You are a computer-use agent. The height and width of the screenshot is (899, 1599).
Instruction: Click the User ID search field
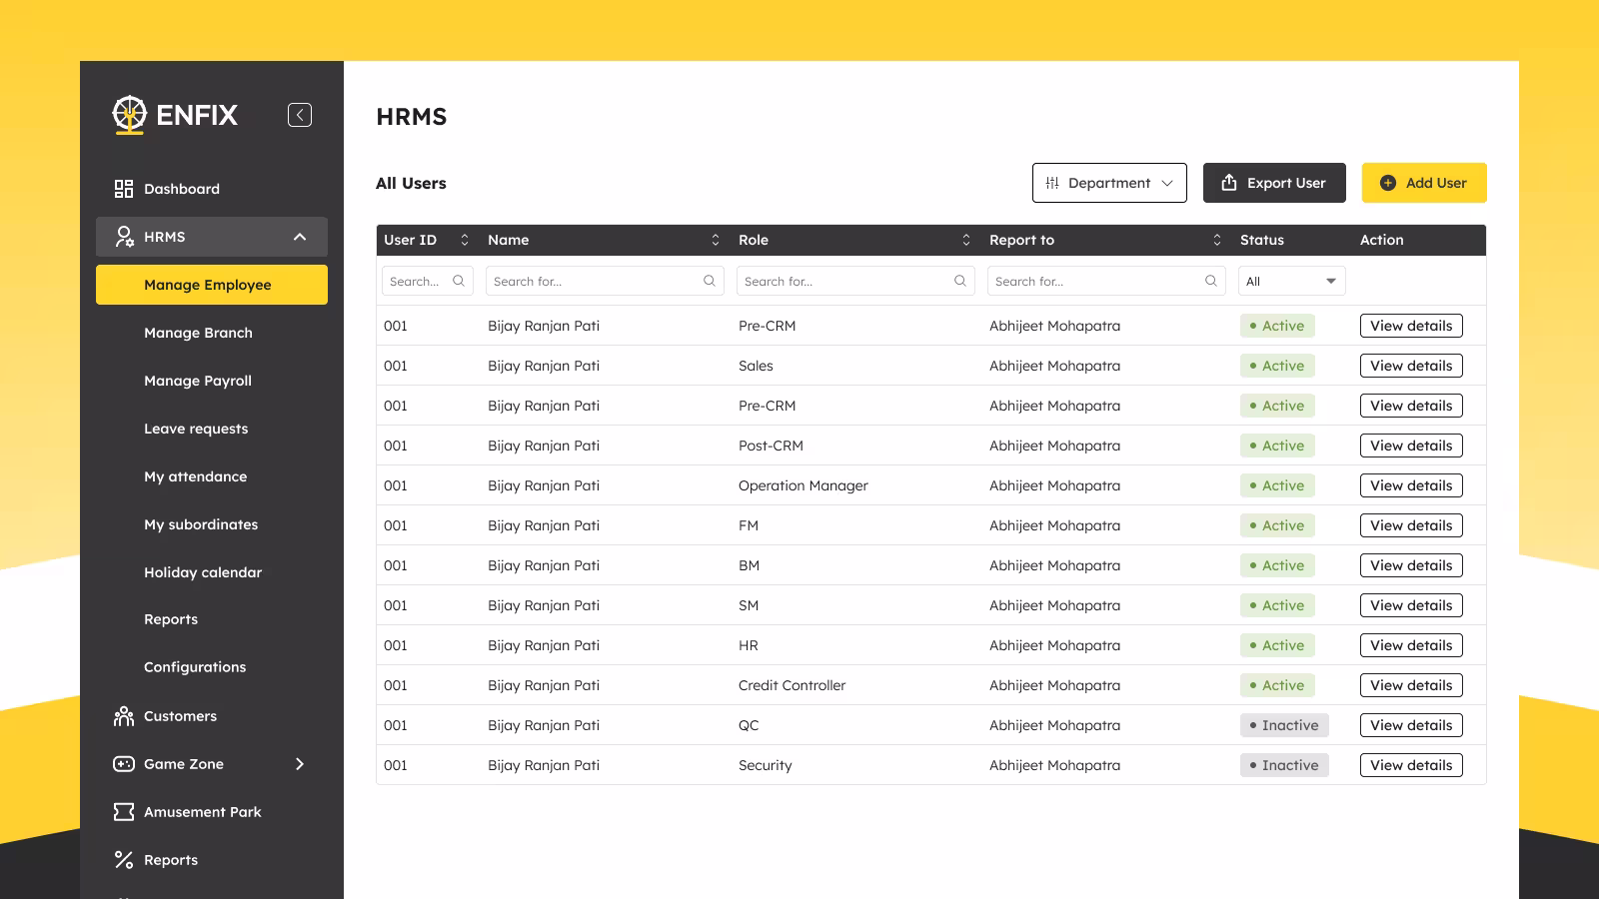[428, 281]
